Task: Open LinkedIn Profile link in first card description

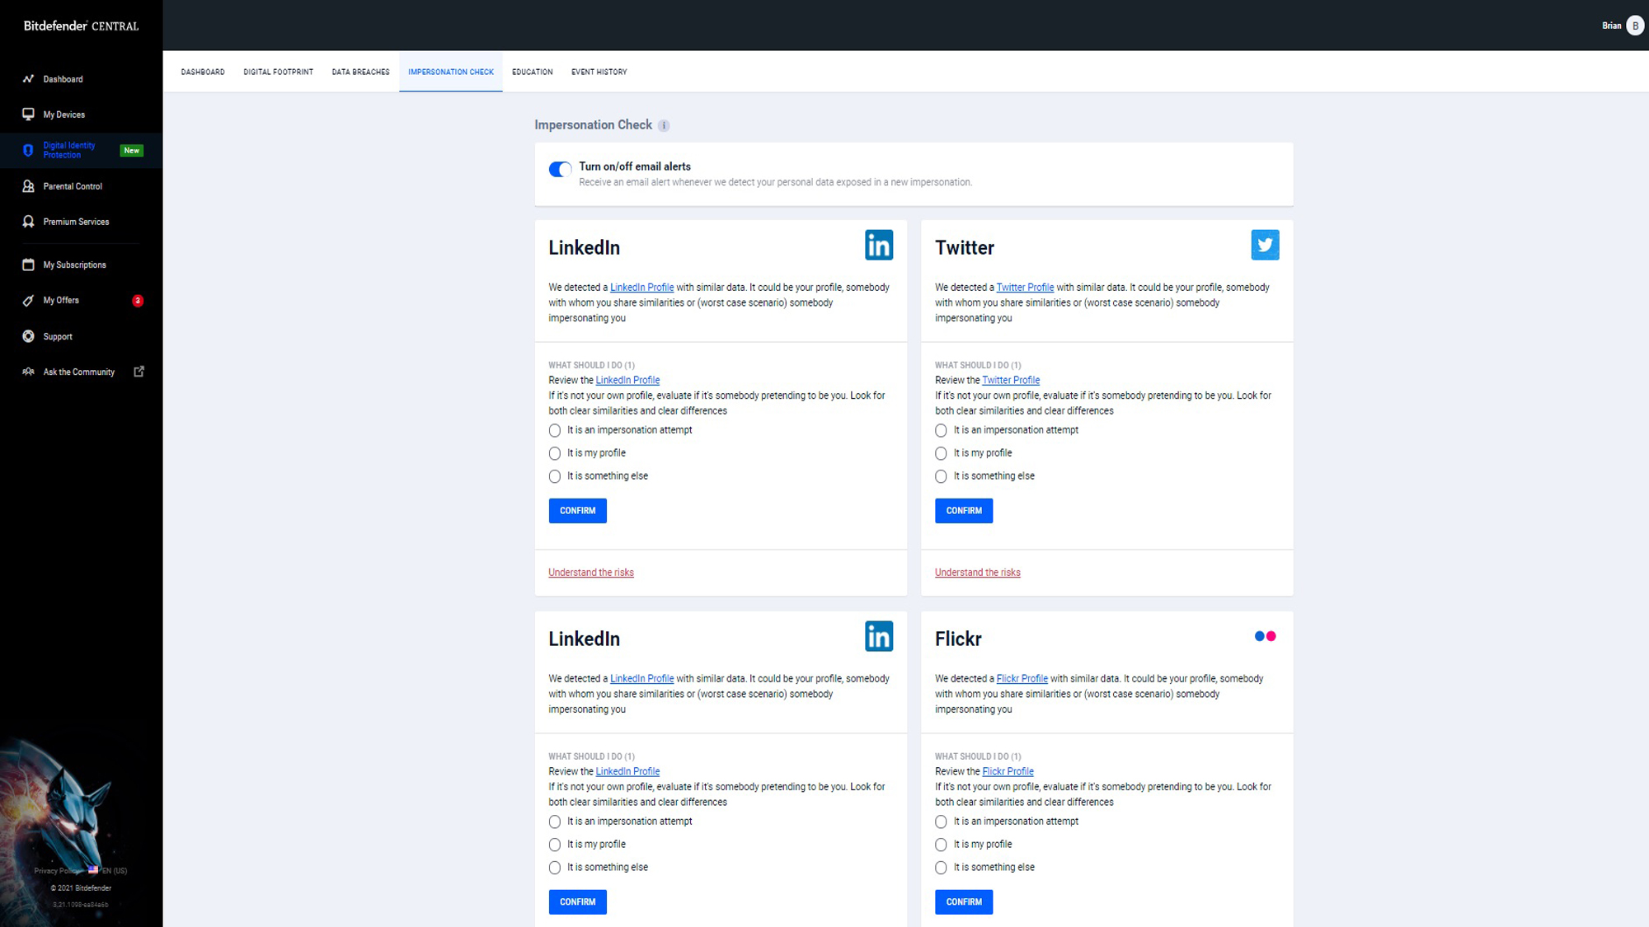Action: (x=641, y=288)
